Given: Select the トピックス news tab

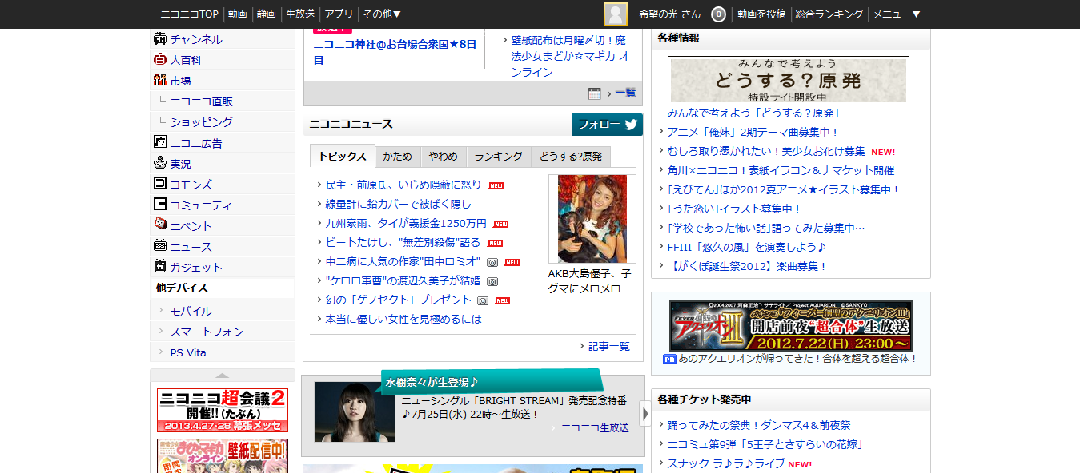Looking at the screenshot, I should click(x=342, y=157).
